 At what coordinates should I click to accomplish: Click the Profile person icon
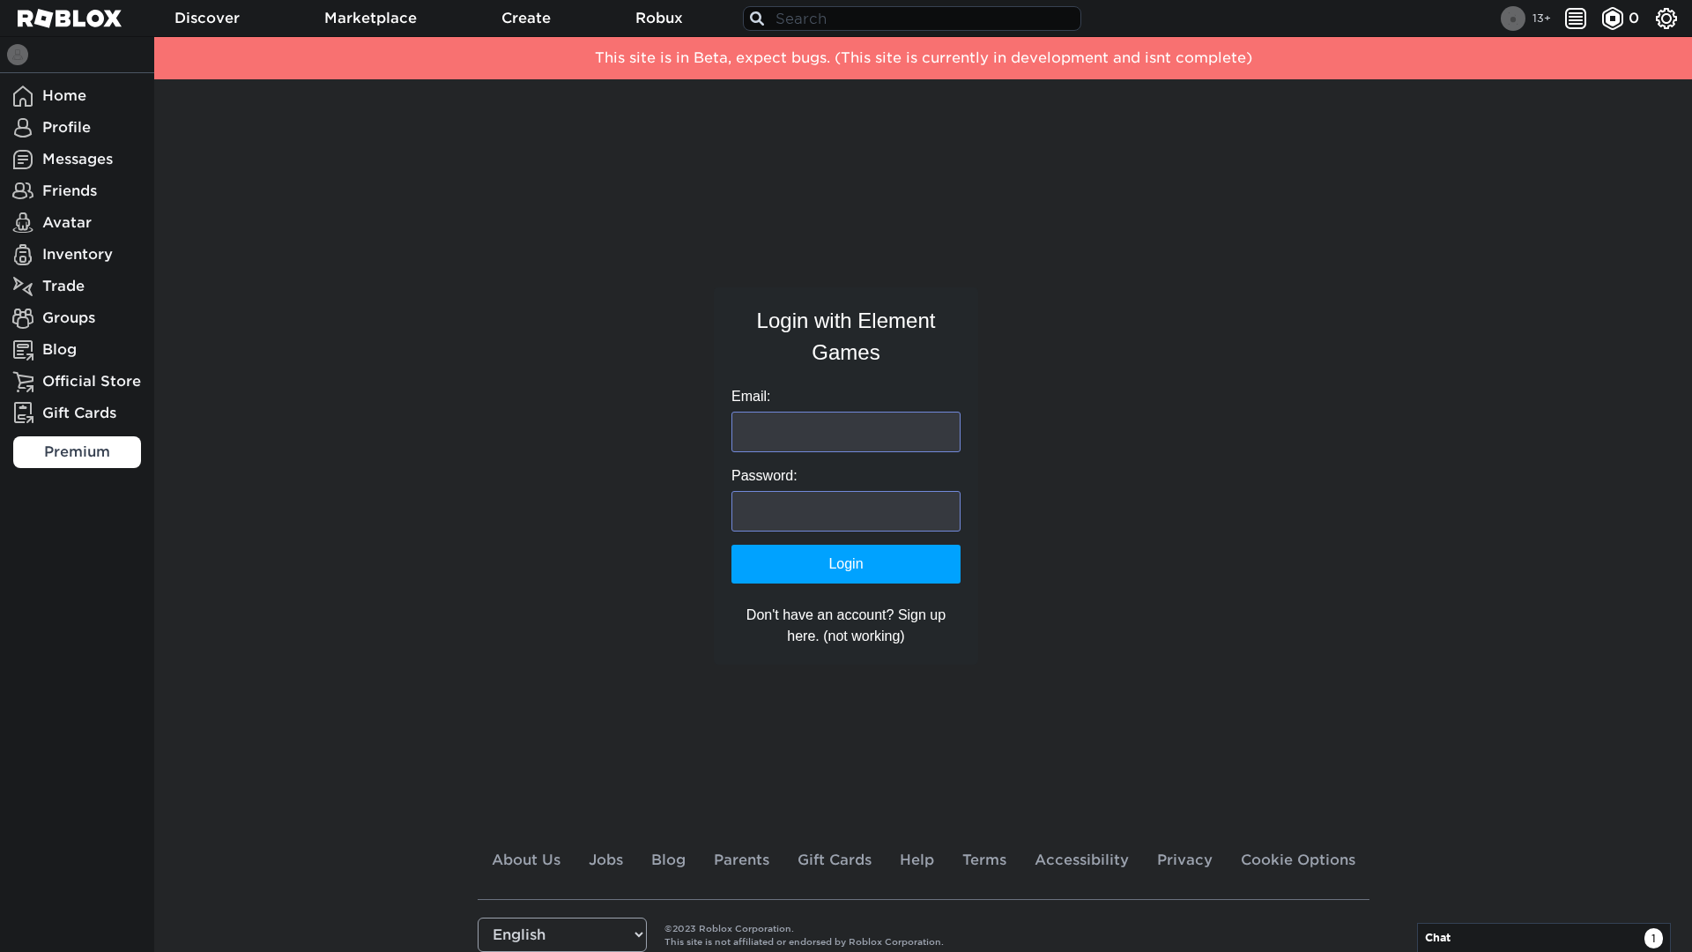click(23, 128)
